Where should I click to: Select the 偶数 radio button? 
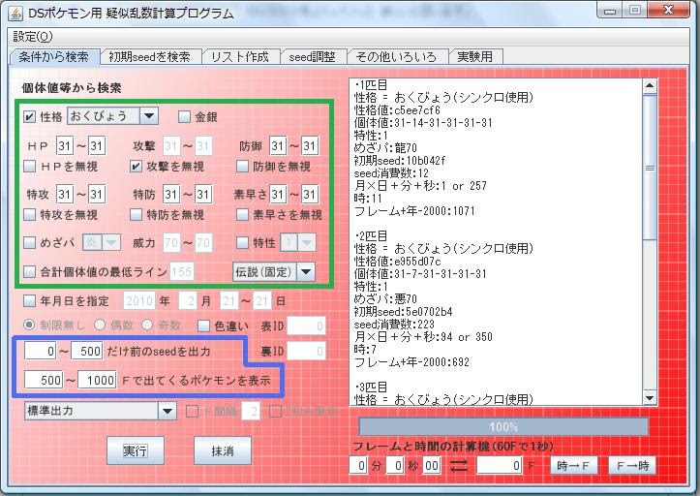point(100,325)
